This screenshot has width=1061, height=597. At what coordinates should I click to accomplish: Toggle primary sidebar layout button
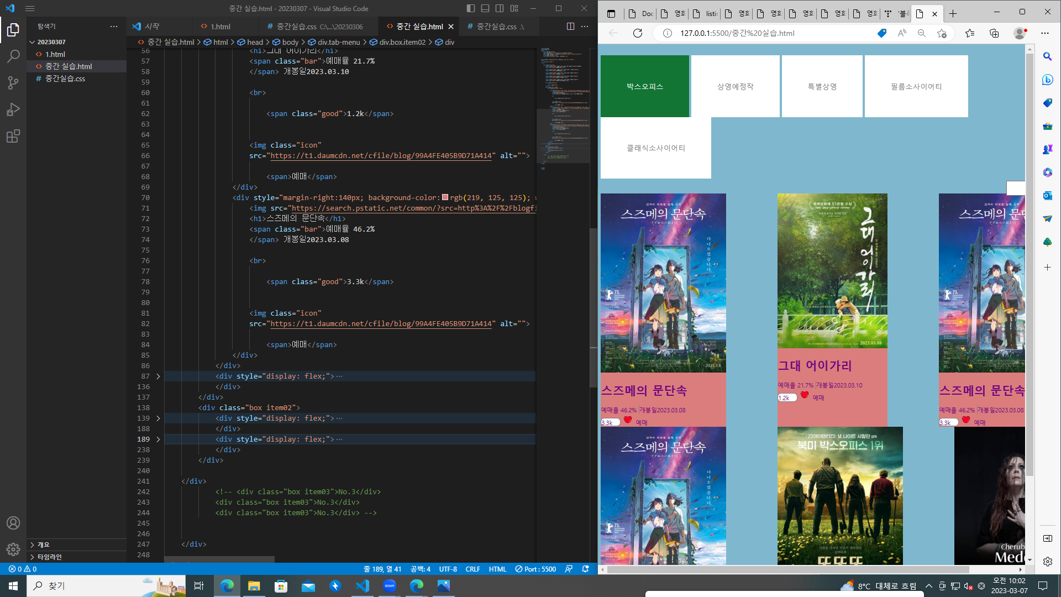tap(471, 8)
